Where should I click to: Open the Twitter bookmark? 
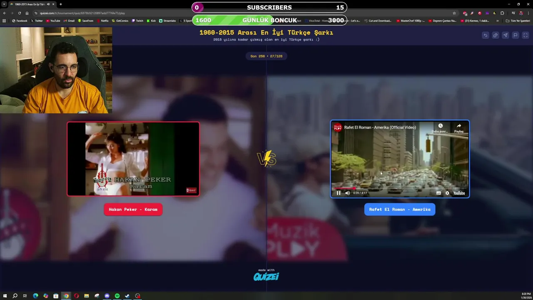(x=37, y=21)
